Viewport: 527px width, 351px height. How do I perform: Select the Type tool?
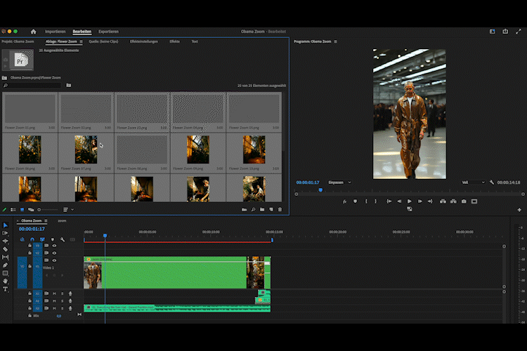(5, 289)
